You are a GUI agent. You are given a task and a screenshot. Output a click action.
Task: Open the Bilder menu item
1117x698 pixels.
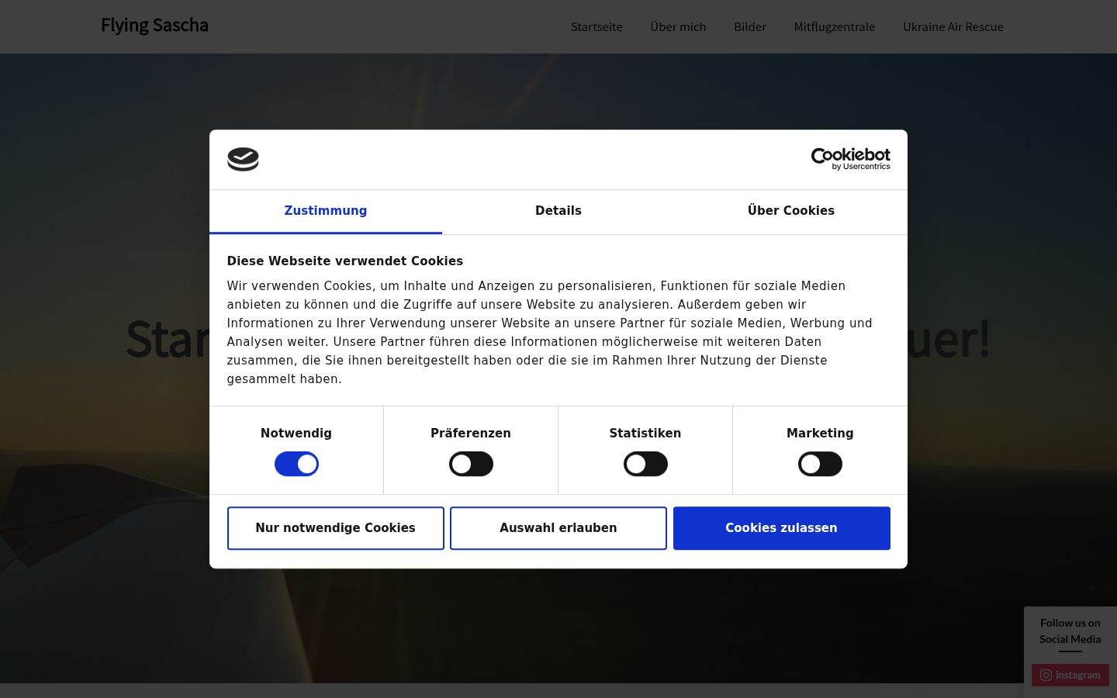(x=750, y=27)
